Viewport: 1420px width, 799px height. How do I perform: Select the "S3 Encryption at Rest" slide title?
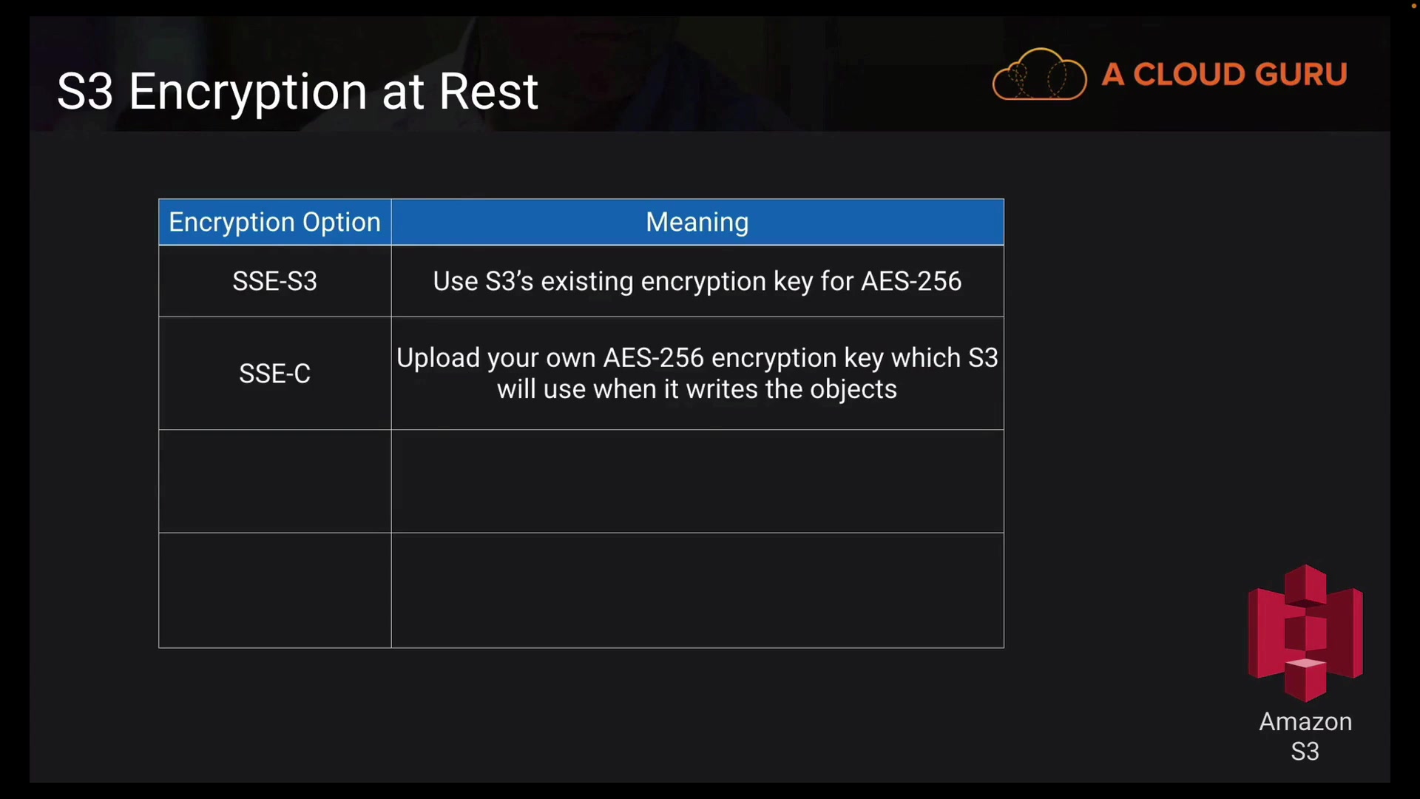coord(297,92)
